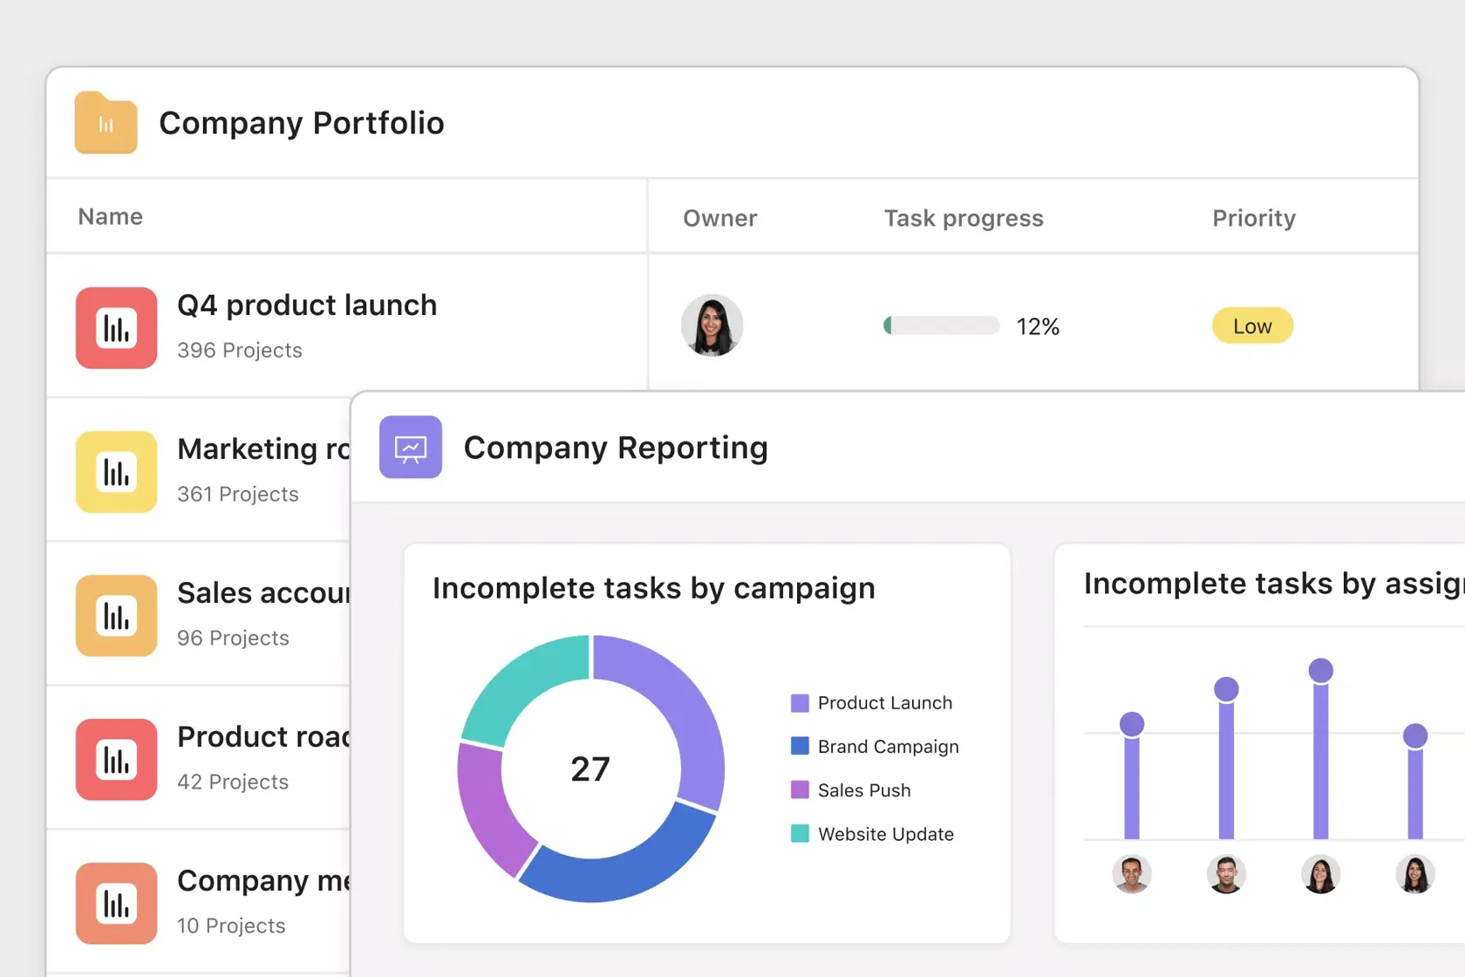Open the Company Reporting dashboard icon
This screenshot has width=1465, height=977.
click(x=411, y=448)
